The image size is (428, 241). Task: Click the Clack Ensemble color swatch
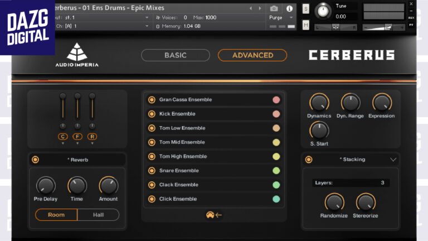coord(276,185)
